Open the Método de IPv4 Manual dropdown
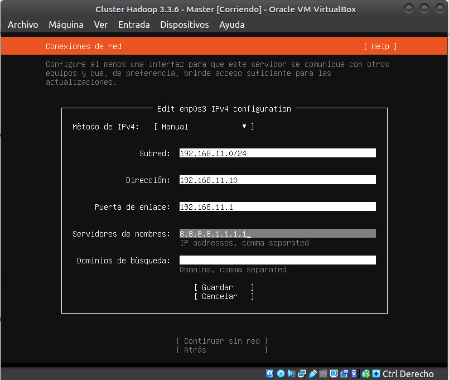The image size is (449, 380). point(204,127)
